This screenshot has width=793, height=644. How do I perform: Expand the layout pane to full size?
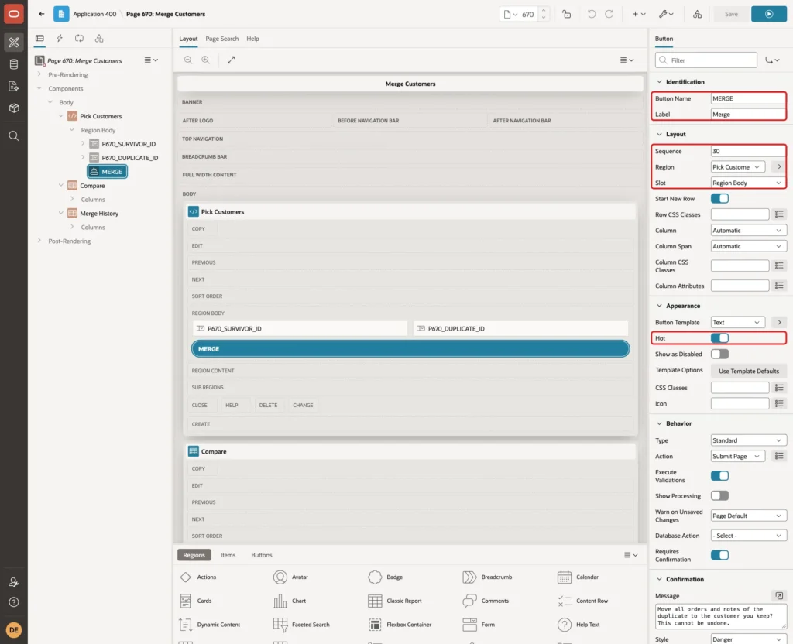[231, 60]
